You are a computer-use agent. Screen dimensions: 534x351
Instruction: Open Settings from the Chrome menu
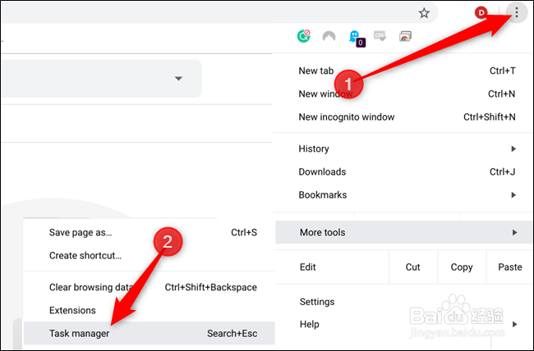[403, 302]
